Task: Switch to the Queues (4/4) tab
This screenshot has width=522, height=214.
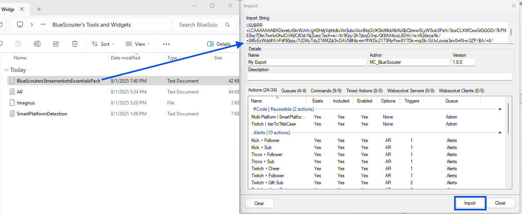Action: (x=294, y=90)
